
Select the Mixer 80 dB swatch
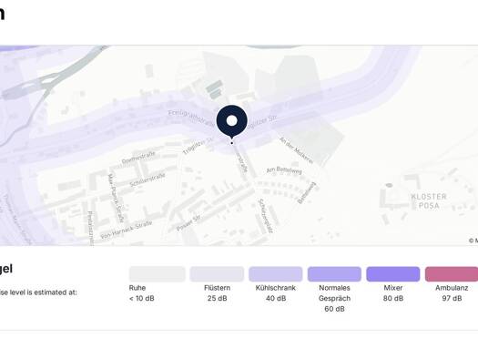click(393, 274)
